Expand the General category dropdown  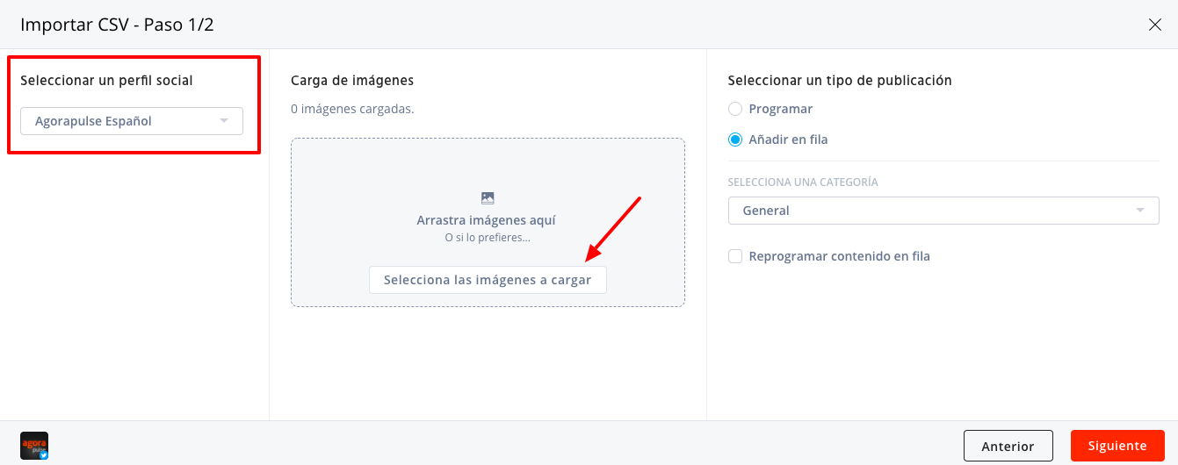[x=943, y=211]
